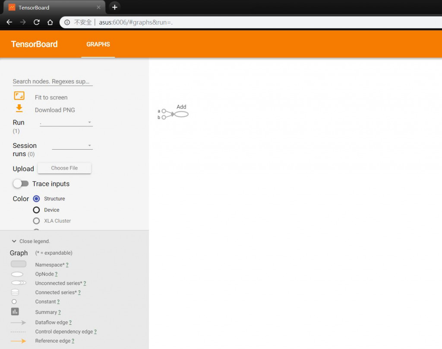Screen dimensions: 442x349
Task: Click the TensorBoard browser tab title
Action: (x=34, y=8)
